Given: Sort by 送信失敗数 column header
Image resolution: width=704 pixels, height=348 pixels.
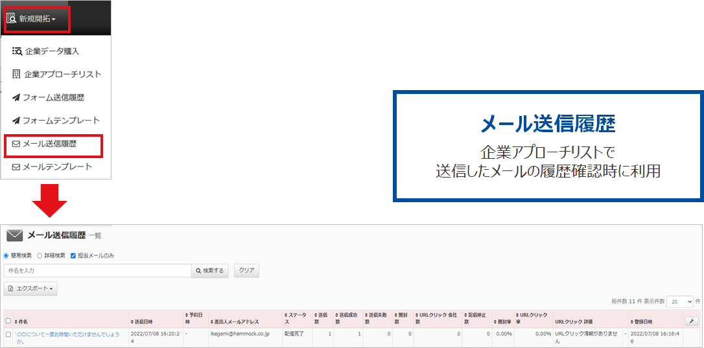Looking at the screenshot, I should tap(376, 318).
